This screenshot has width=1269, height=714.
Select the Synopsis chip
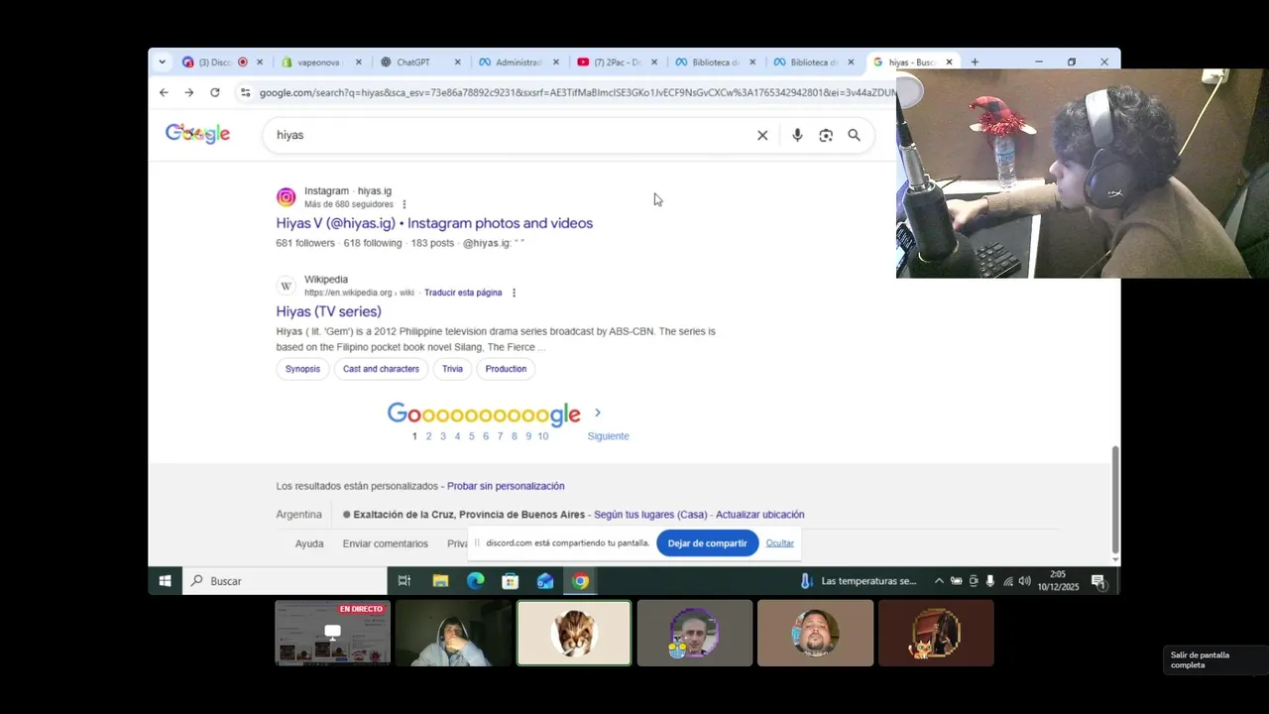click(x=302, y=369)
